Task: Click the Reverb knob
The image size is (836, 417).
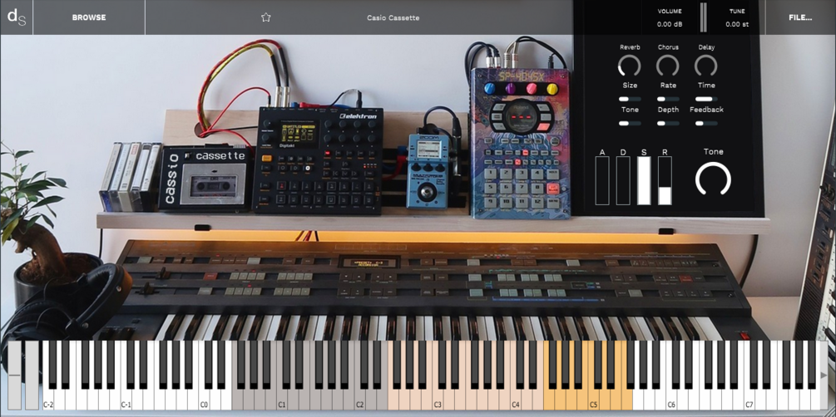Action: (630, 66)
